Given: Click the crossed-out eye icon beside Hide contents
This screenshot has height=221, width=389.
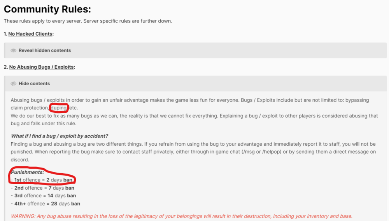Looking at the screenshot, I should point(14,83).
